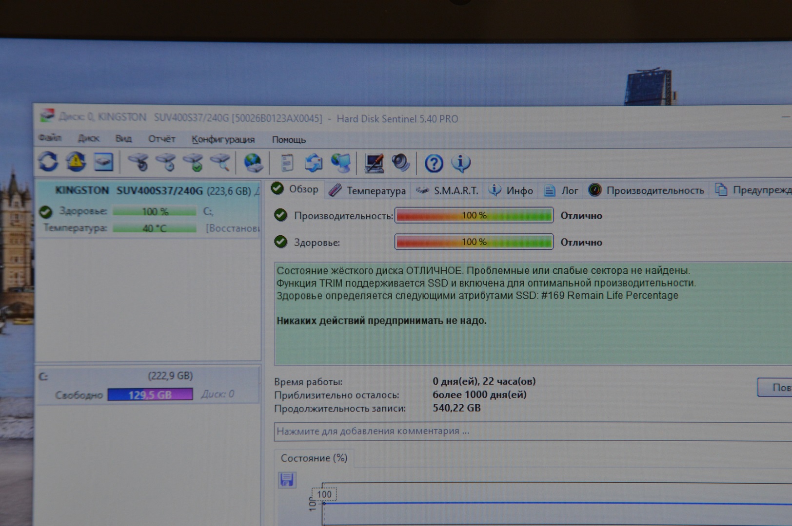Open the report document icon

(x=287, y=163)
